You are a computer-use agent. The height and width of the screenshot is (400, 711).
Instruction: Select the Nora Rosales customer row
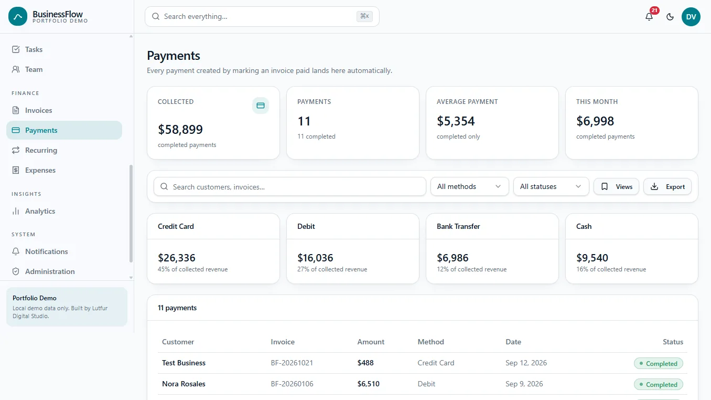pyautogui.click(x=423, y=384)
